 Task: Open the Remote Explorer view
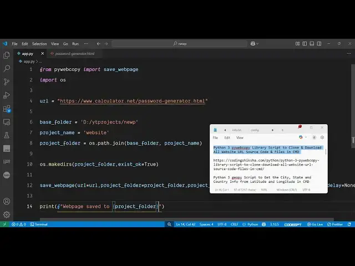7,122
